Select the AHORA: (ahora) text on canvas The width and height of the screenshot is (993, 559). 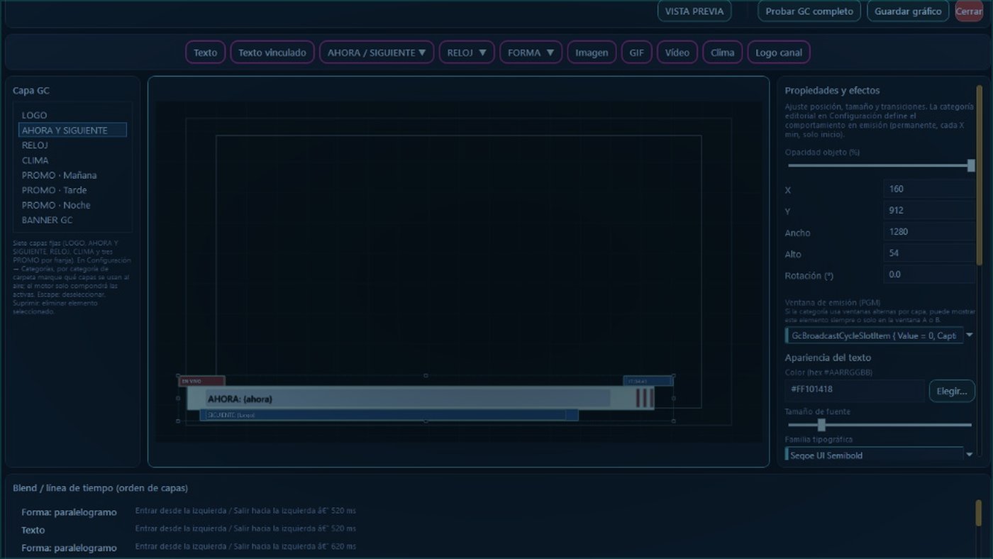tap(240, 399)
